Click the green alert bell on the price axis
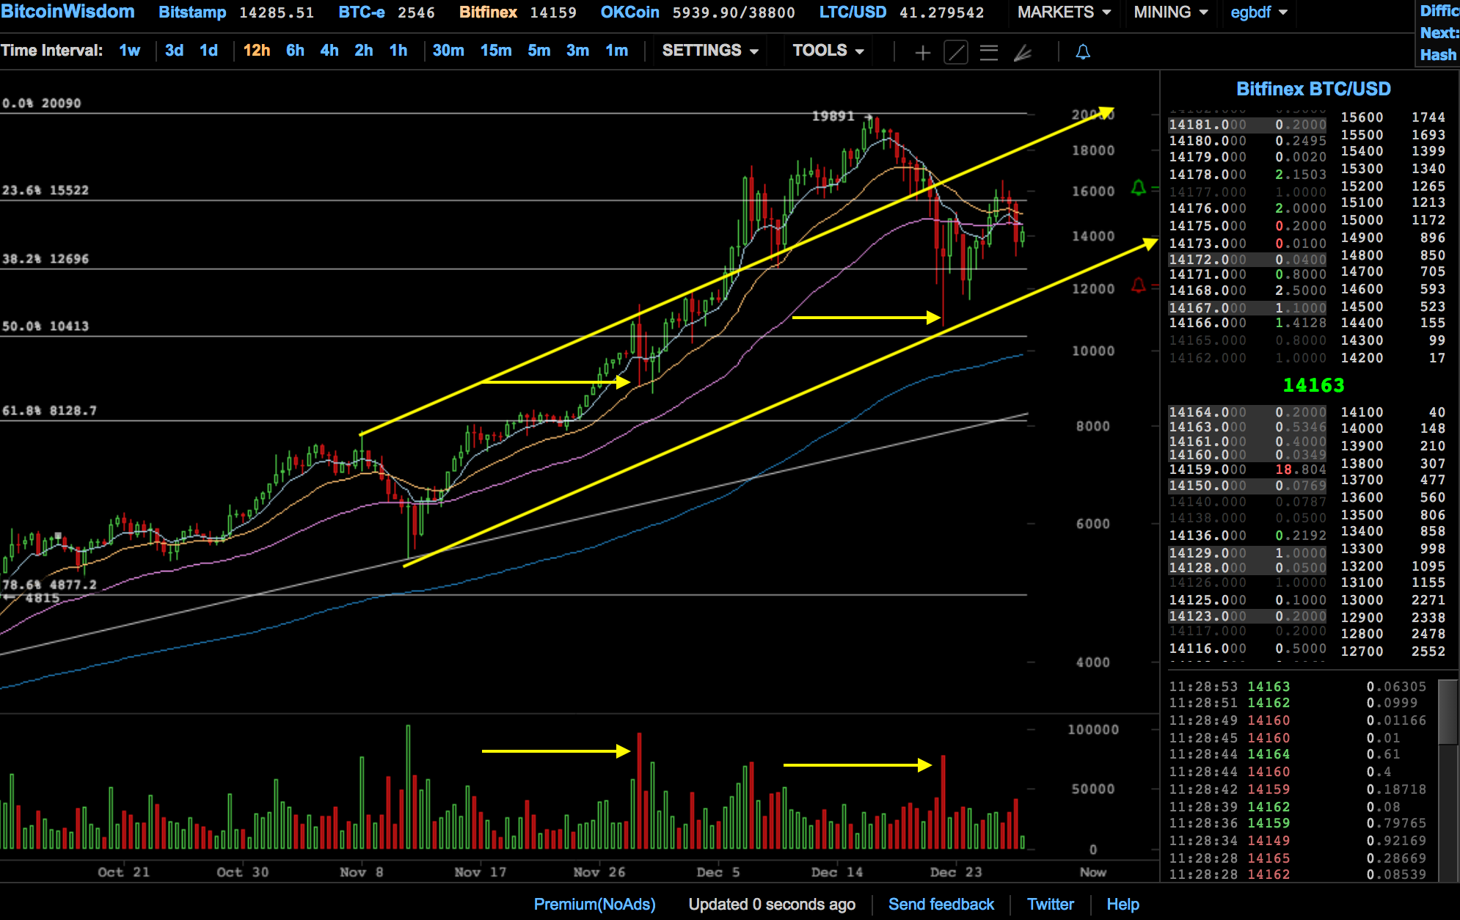The width and height of the screenshot is (1460, 920). pos(1139,188)
